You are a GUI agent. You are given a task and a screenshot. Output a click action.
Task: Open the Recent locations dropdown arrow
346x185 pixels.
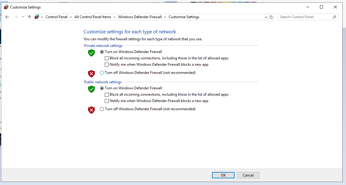[x=23, y=17]
